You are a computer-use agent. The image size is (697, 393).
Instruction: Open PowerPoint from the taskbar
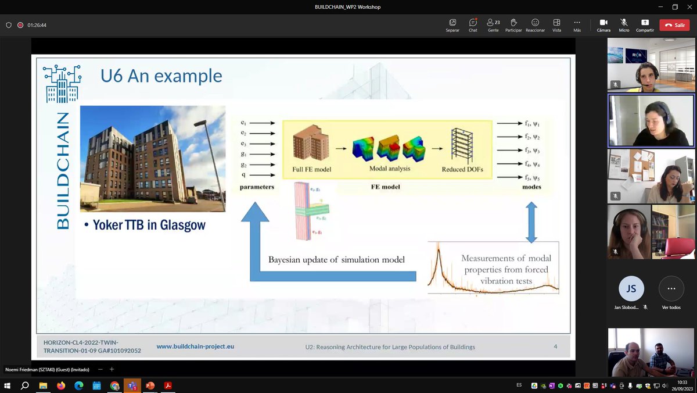pos(150,385)
